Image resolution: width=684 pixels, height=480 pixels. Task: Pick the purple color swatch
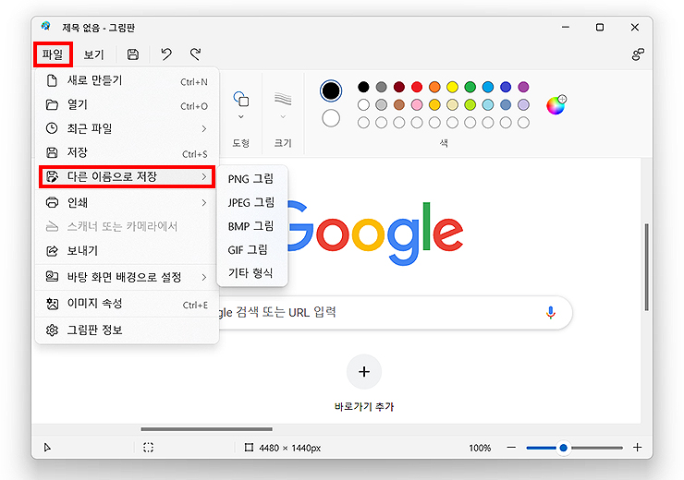coord(523,87)
